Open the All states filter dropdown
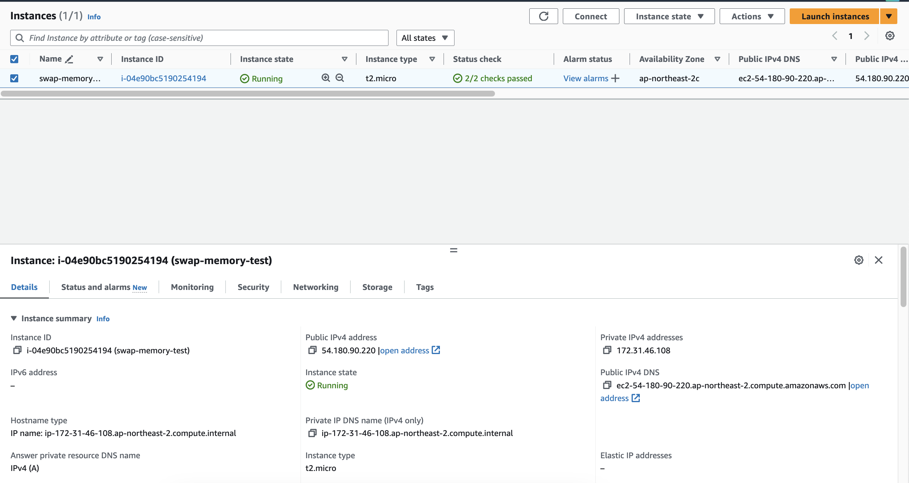Viewport: 909px width, 483px height. 425,38
